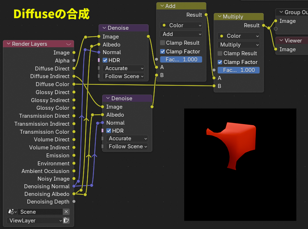308x229 pixels.
Task: Enable Clamp Result in the Add node
Action: pyautogui.click(x=163, y=43)
